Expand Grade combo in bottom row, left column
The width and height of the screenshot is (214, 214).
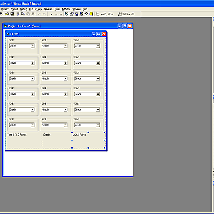pyautogui.click(x=33, y=125)
